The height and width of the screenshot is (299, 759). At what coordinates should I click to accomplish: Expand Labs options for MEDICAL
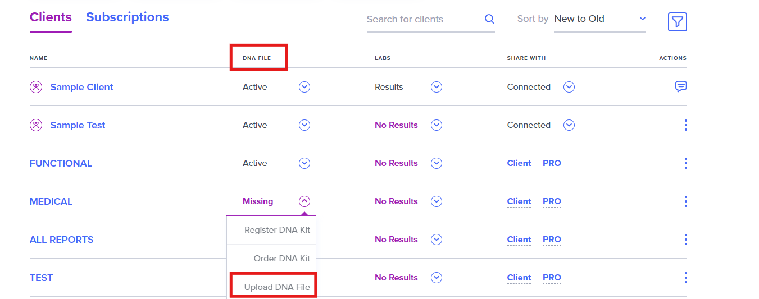pos(437,201)
